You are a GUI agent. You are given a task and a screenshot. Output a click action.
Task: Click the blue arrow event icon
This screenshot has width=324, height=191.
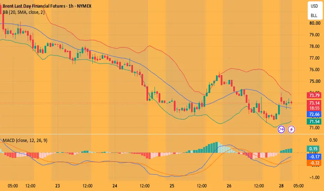click(281, 130)
